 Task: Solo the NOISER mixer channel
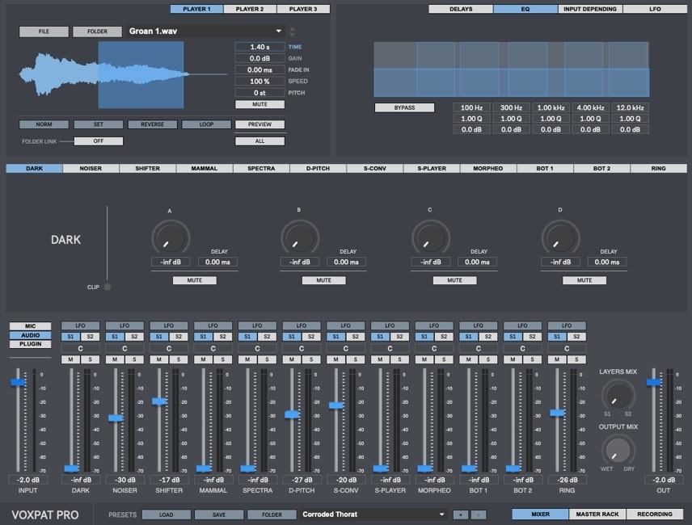(x=132, y=358)
